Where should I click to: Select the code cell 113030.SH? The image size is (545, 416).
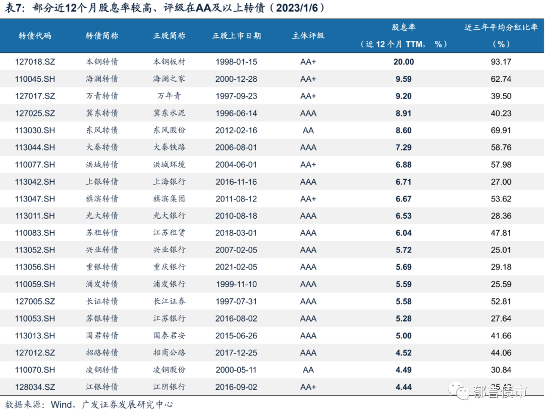click(x=35, y=130)
